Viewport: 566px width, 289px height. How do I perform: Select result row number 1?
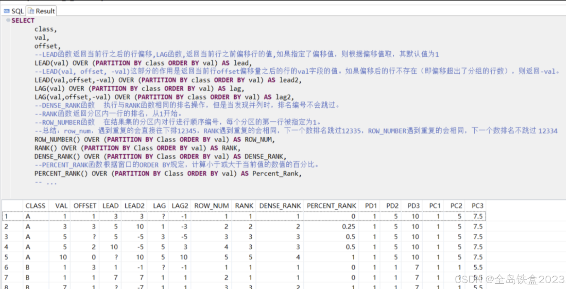pos(12,216)
